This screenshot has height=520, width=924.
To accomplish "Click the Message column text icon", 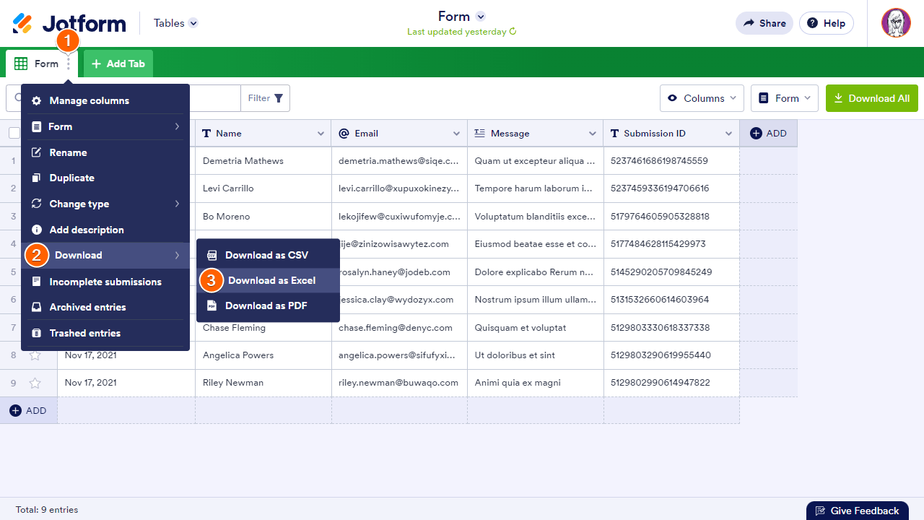I will 479,133.
